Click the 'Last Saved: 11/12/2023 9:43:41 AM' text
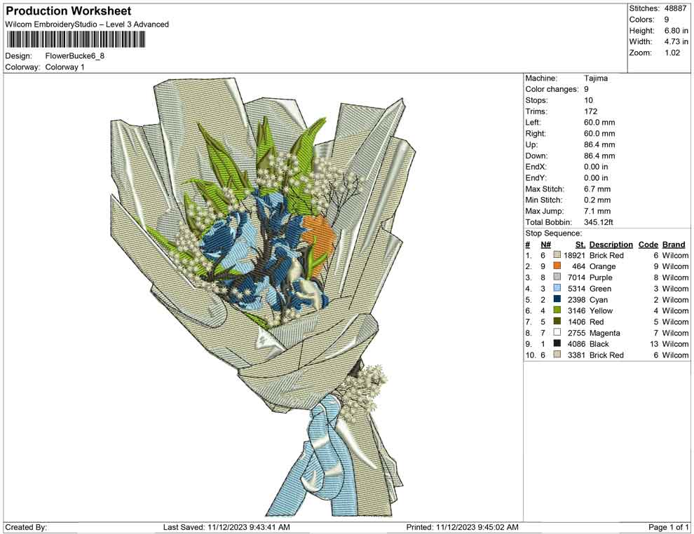The width and height of the screenshot is (694, 534). click(226, 527)
